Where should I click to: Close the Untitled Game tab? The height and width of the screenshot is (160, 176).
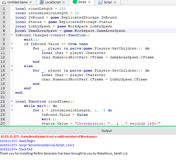tap(30, 2)
